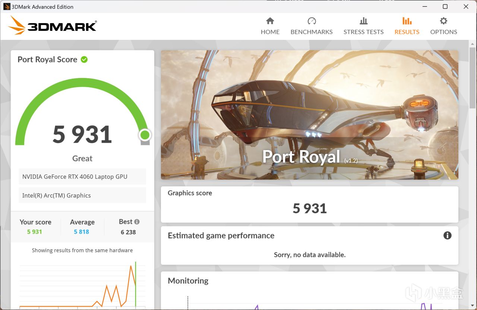
Task: Minimize the 3DMark window
Action: pos(424,6)
